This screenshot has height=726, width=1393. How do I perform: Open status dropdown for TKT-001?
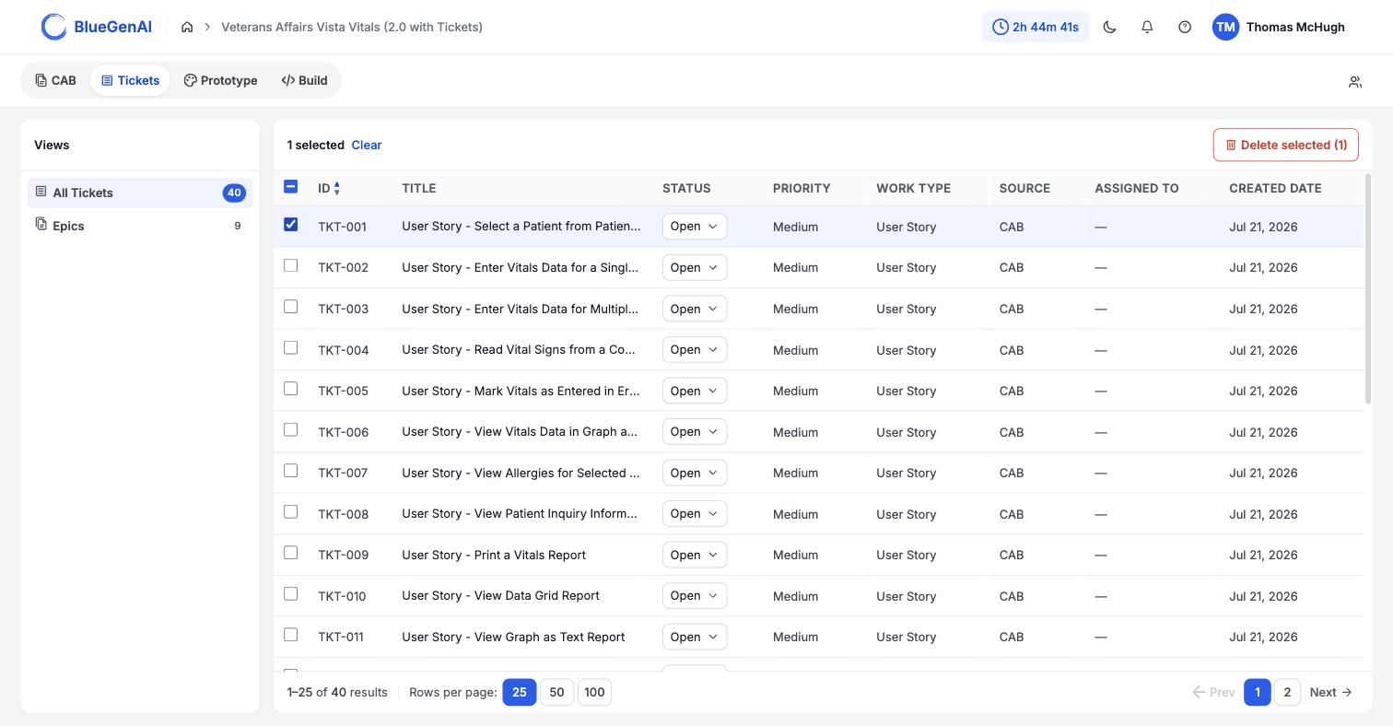tap(695, 226)
